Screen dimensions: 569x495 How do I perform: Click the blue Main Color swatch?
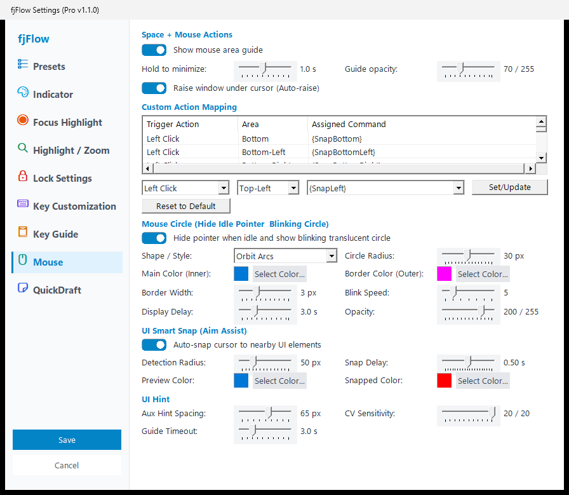241,274
